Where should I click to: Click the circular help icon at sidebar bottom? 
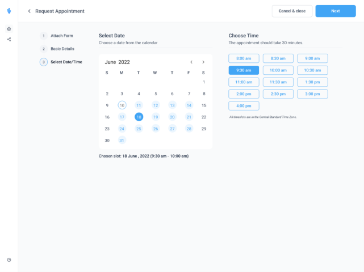[9, 260]
